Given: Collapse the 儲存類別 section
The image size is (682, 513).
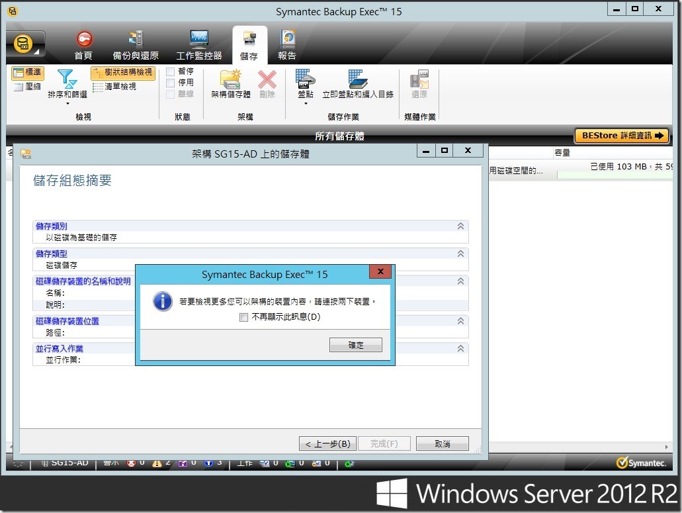Looking at the screenshot, I should 460,226.
